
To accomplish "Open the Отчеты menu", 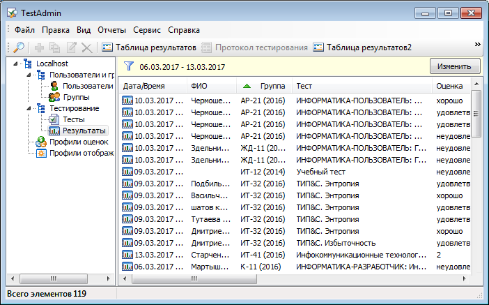I will tap(111, 30).
